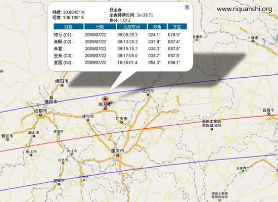Click the Zigong city marker
278x202 pixels.
pos(63,163)
